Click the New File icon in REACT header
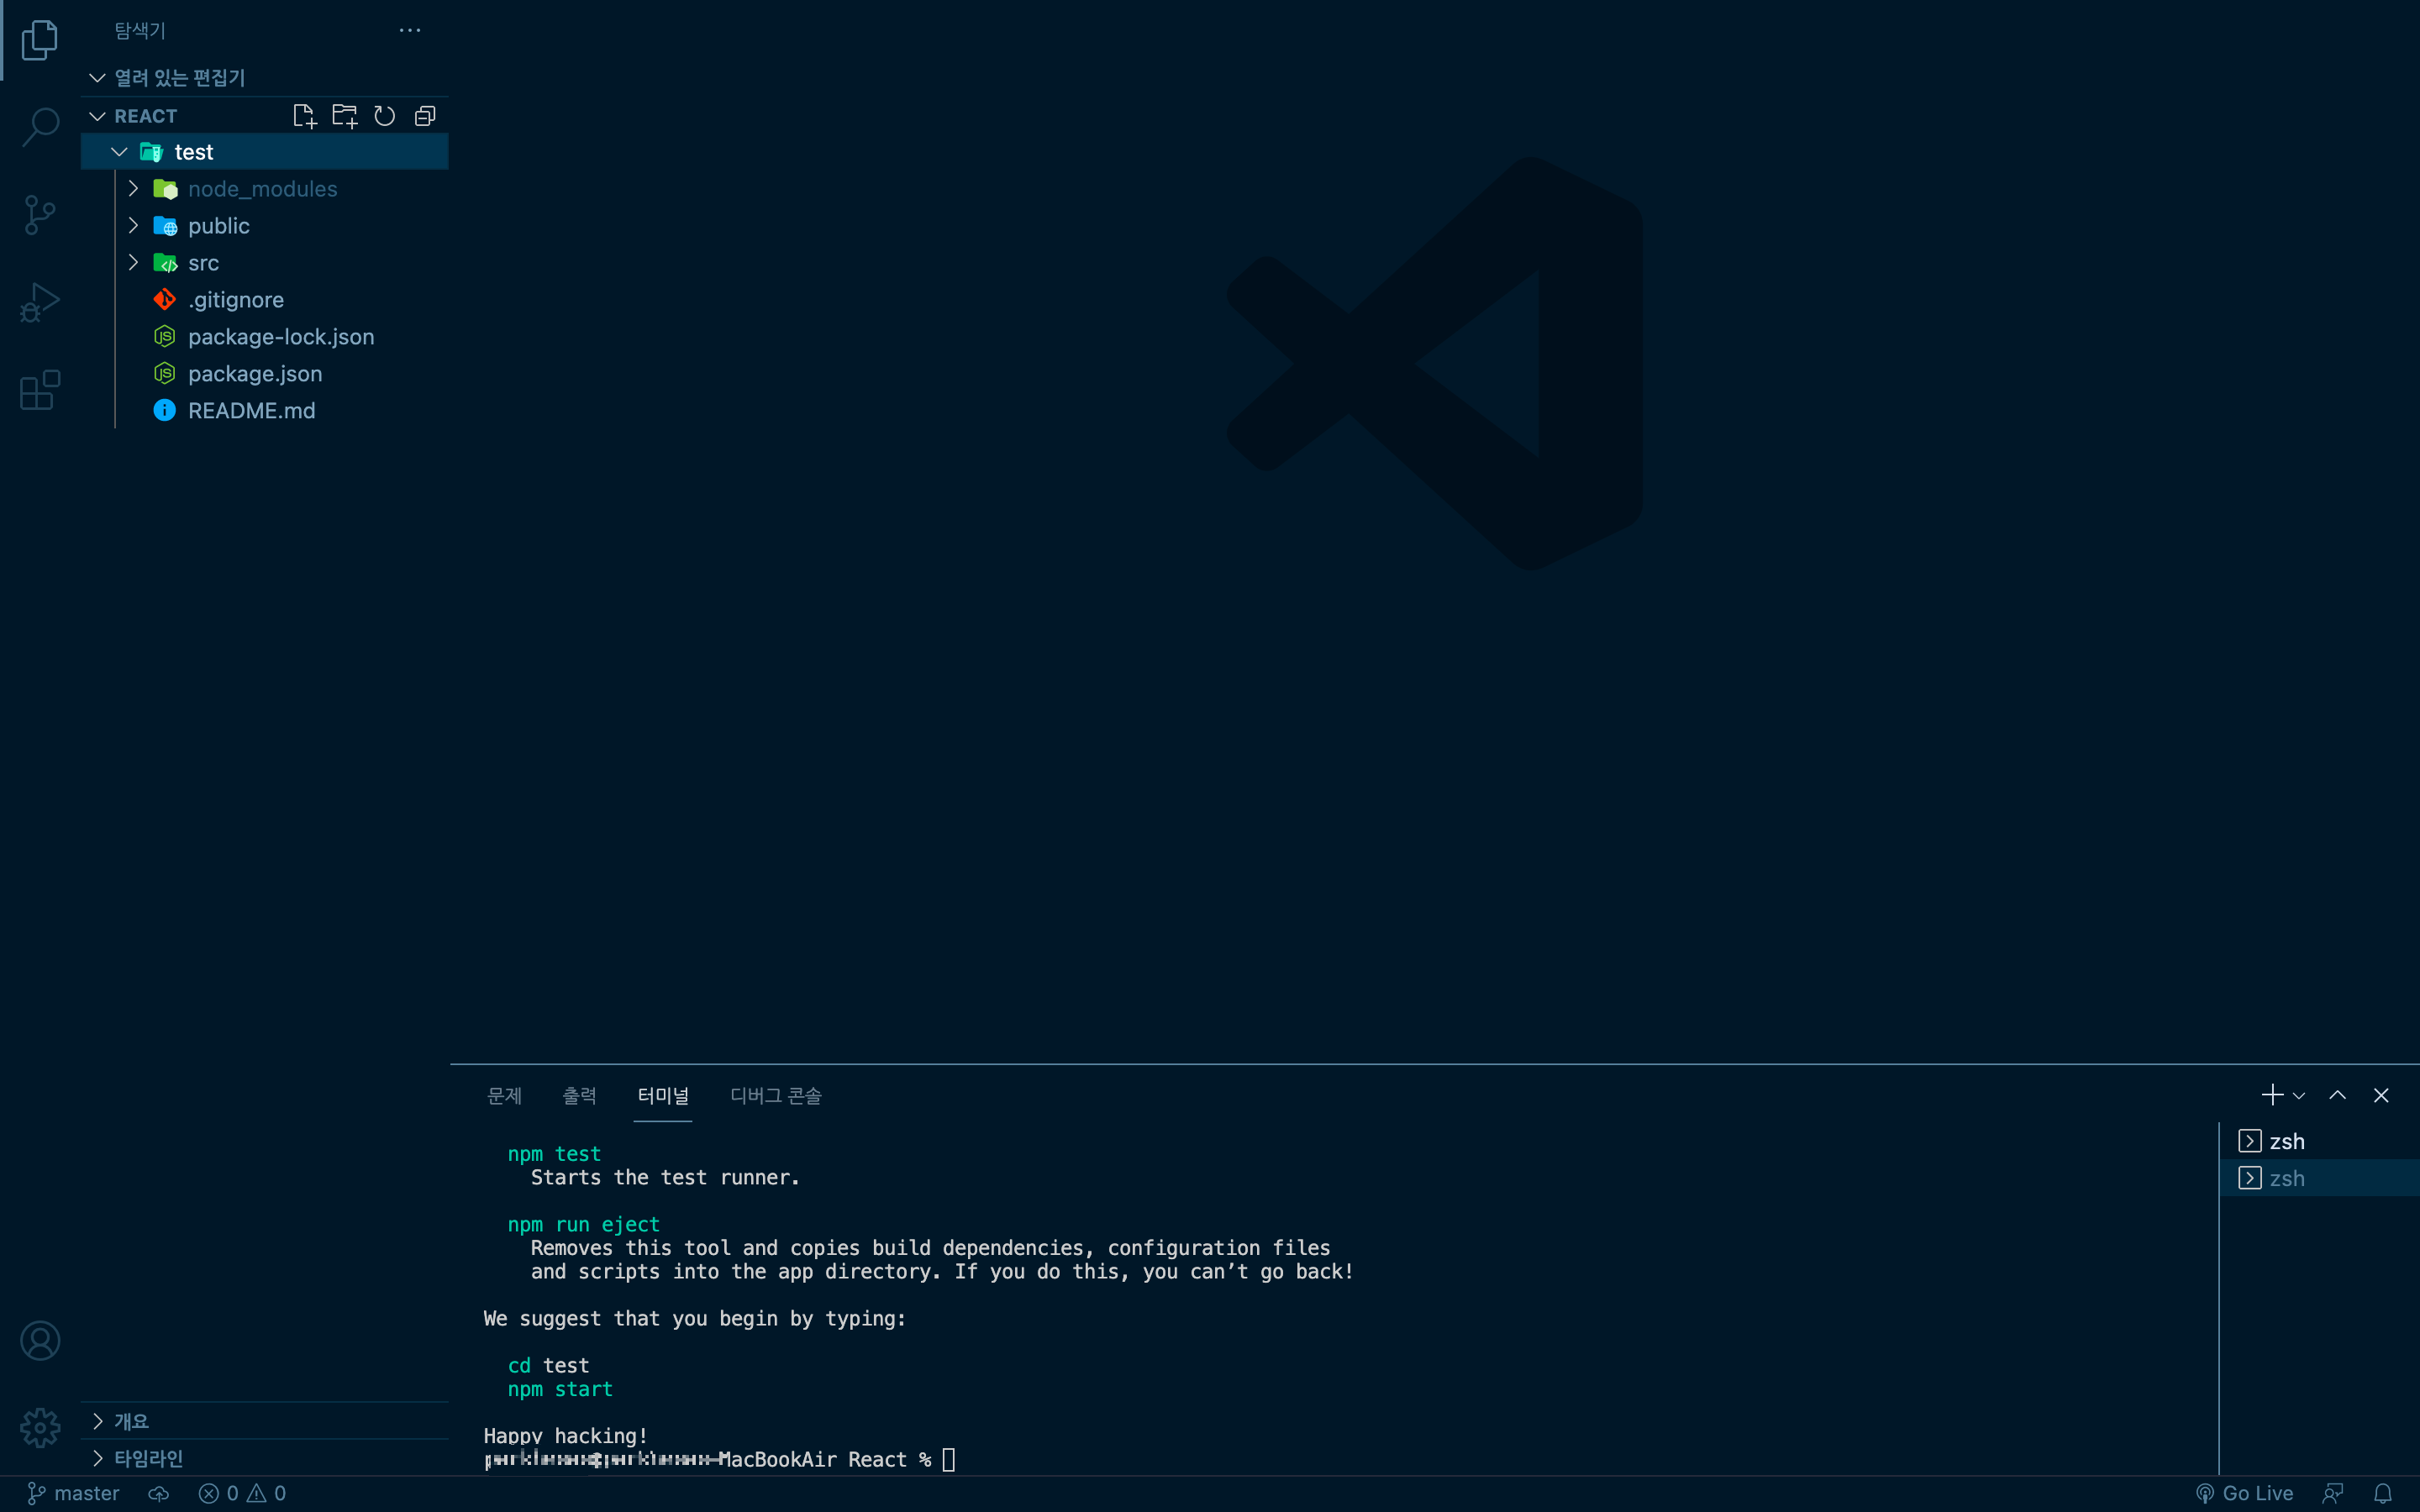The width and height of the screenshot is (2420, 1512). point(305,116)
